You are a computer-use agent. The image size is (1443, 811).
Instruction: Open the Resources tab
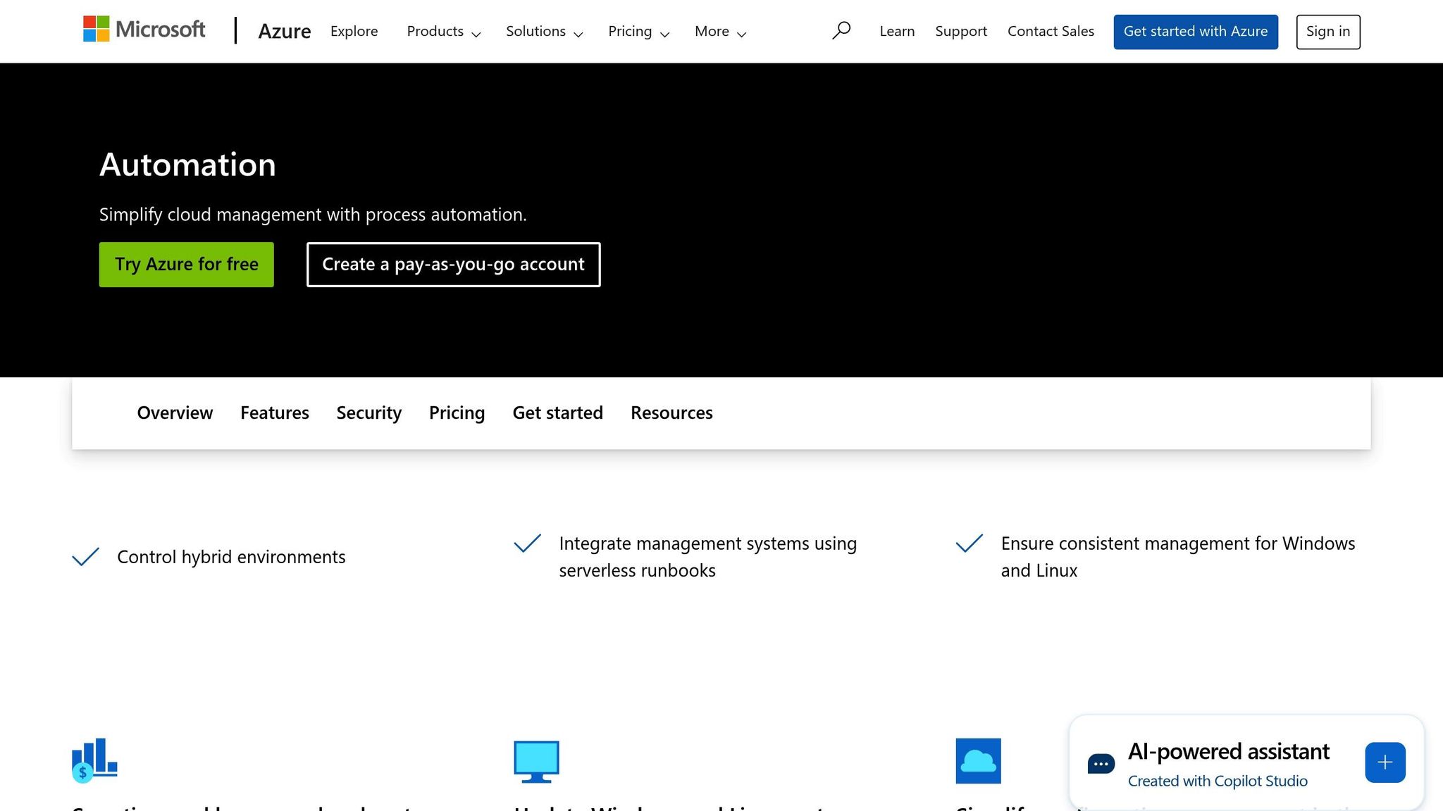click(x=671, y=413)
